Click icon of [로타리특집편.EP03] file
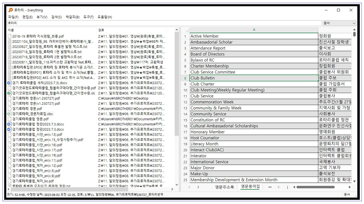 coord(9,67)
